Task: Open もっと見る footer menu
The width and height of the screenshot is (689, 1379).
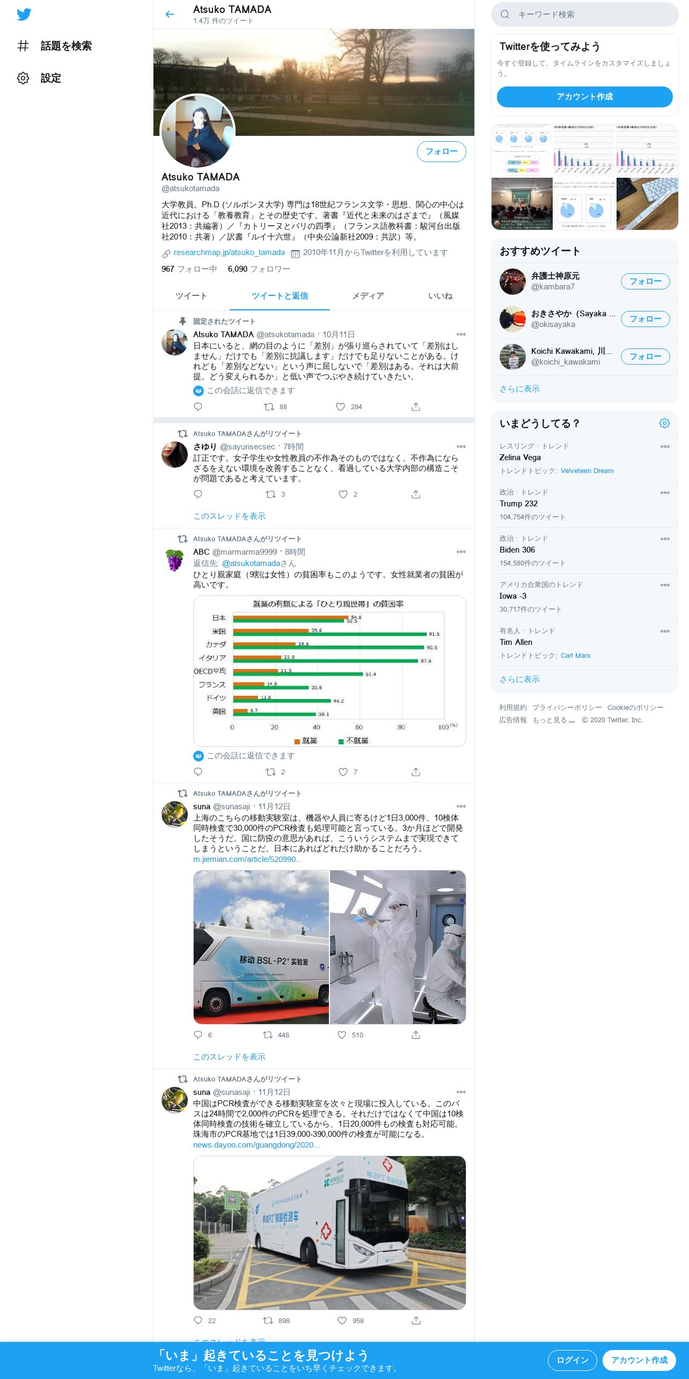Action: 554,720
